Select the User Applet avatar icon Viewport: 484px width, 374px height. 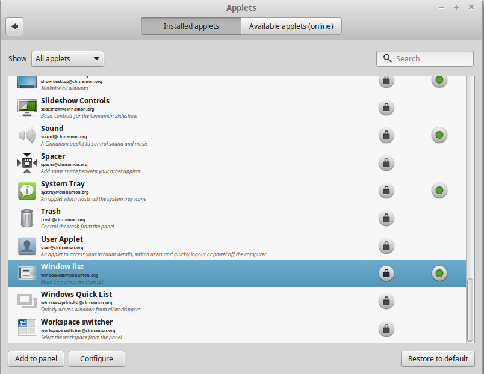[27, 246]
